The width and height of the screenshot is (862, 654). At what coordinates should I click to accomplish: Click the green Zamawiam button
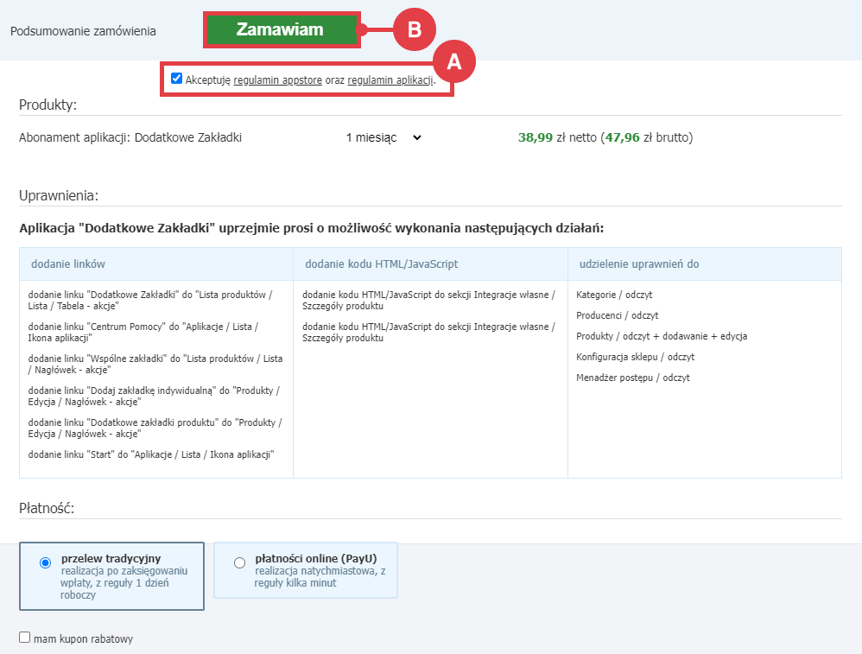281,29
